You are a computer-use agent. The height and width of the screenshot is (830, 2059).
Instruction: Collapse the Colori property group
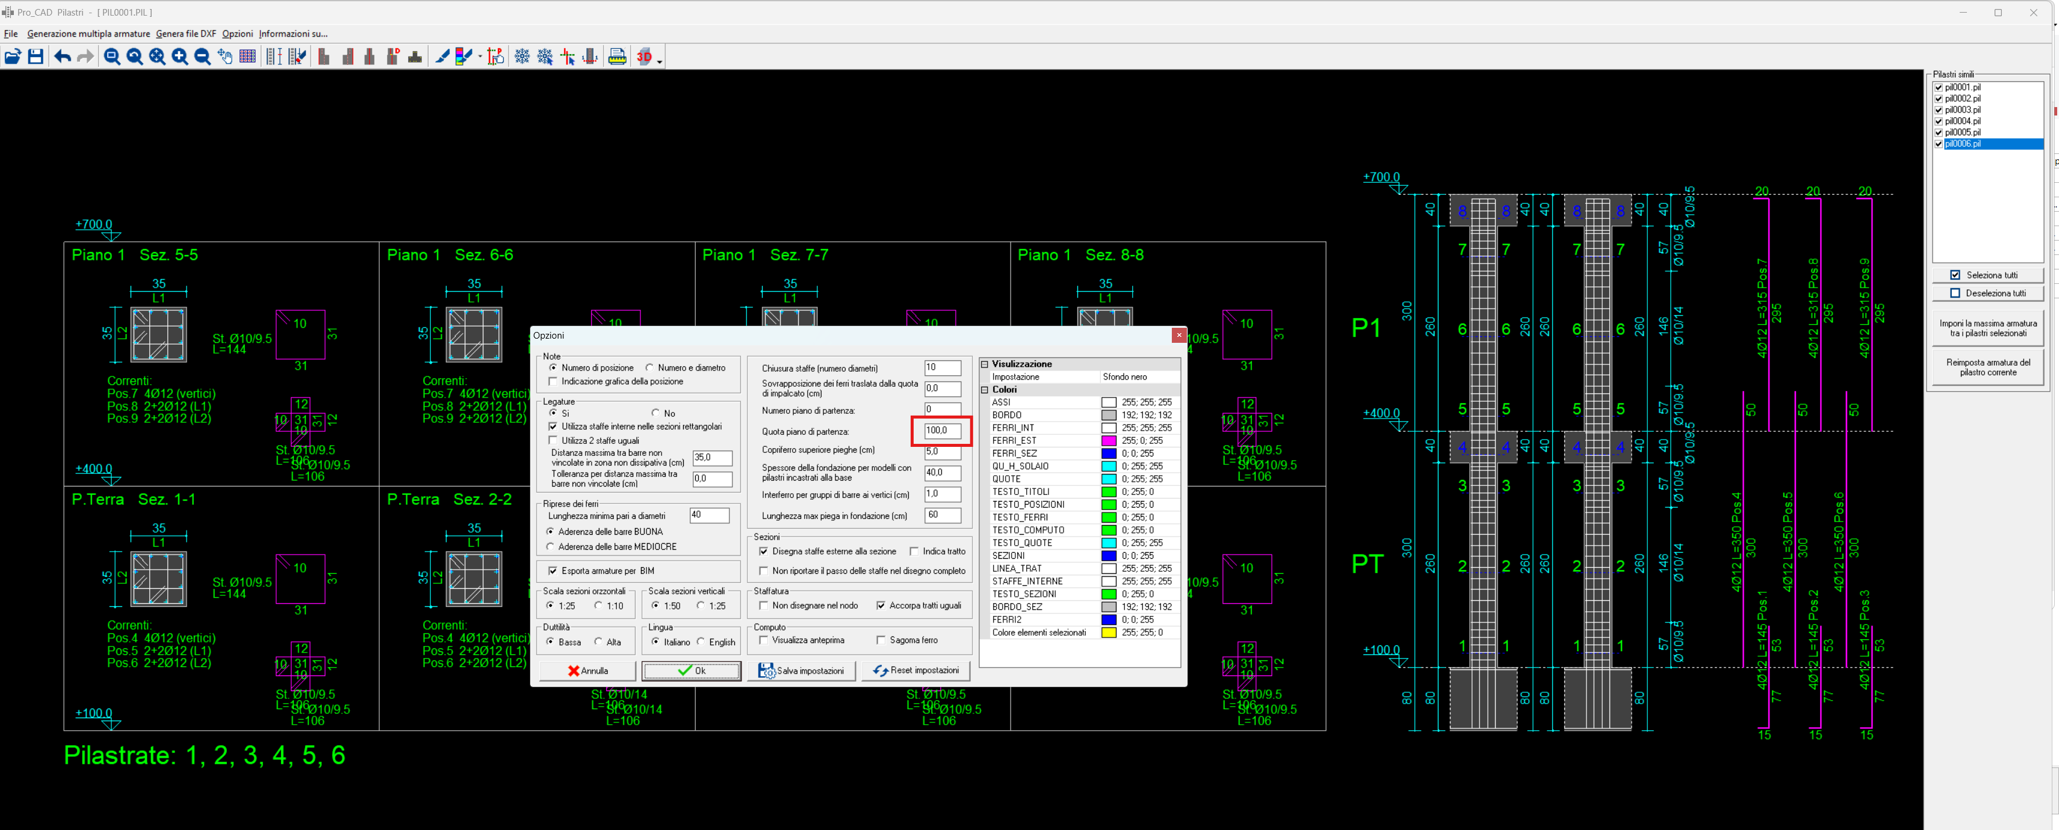(985, 390)
